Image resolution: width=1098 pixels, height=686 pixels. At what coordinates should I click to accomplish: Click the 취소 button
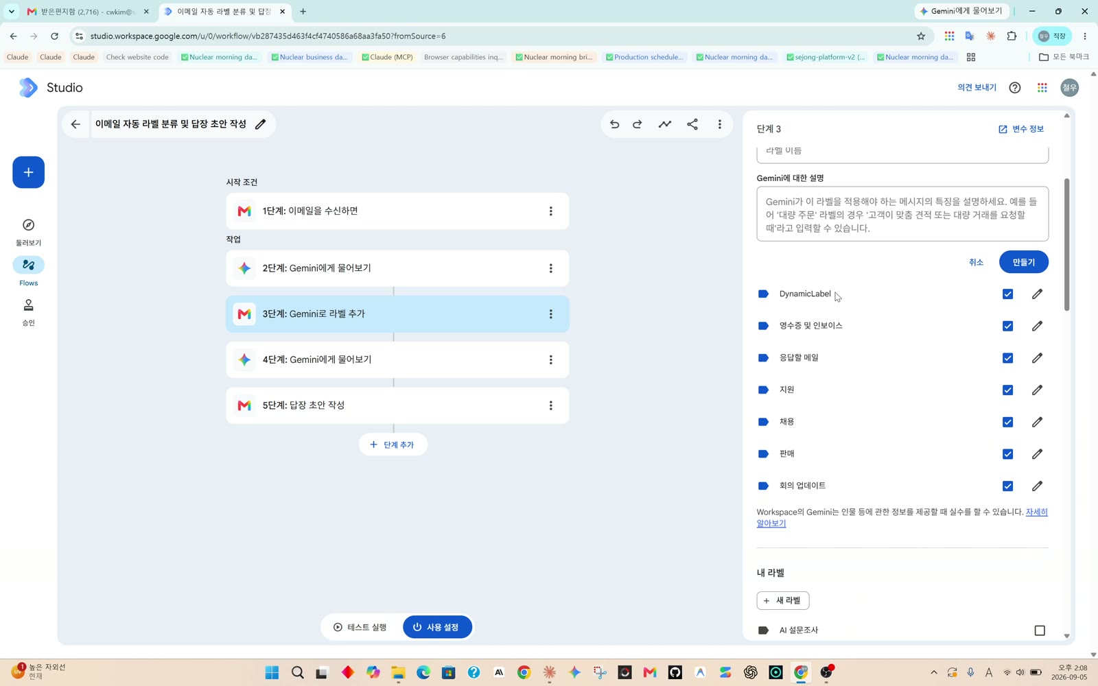tap(976, 262)
